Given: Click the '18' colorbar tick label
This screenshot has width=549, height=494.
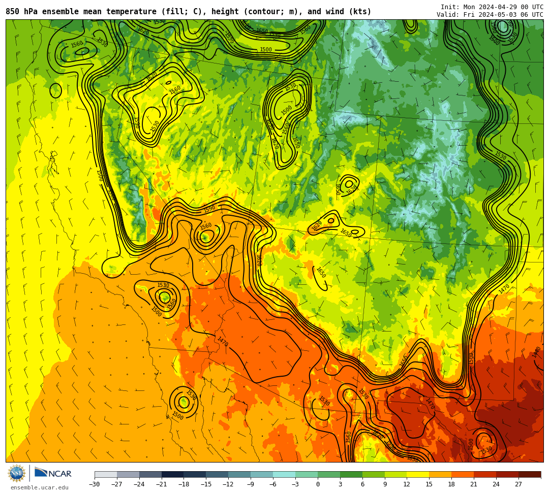Looking at the screenshot, I should click(452, 484).
